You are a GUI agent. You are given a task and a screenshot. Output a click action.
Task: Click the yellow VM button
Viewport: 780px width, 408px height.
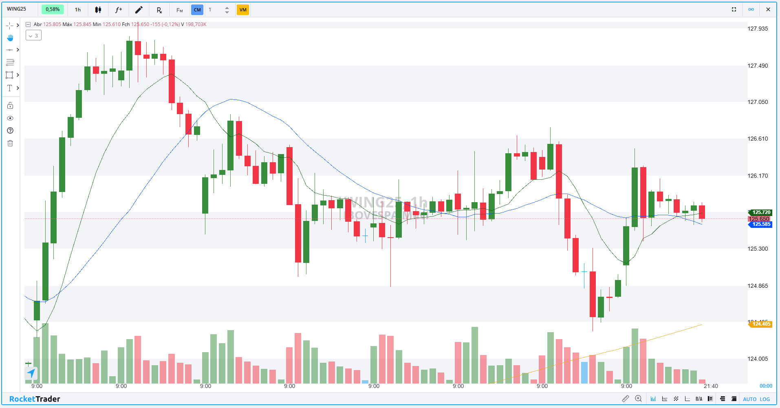click(243, 10)
